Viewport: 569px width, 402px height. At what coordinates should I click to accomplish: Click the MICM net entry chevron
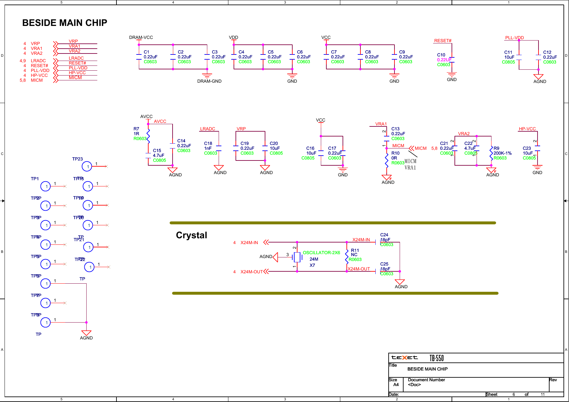tap(411, 148)
